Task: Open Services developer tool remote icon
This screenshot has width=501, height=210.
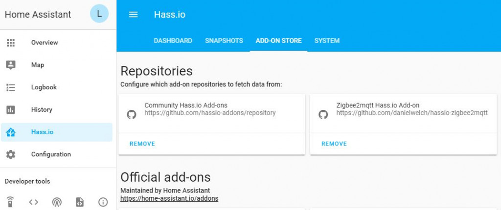Action: (x=10, y=202)
